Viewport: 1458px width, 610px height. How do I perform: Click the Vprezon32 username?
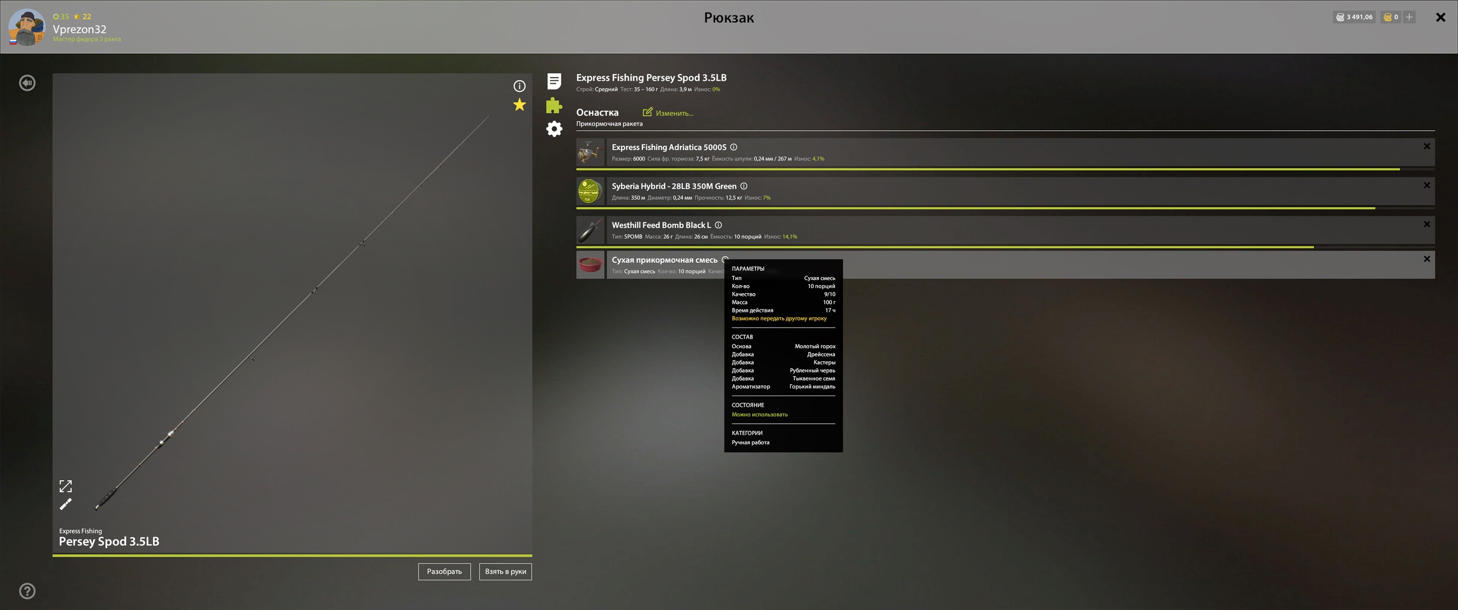click(79, 29)
